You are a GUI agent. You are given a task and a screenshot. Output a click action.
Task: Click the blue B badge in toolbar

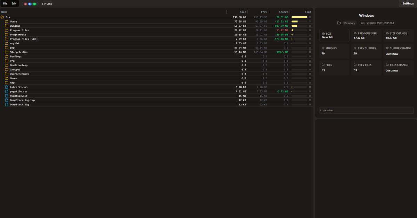tap(30, 4)
